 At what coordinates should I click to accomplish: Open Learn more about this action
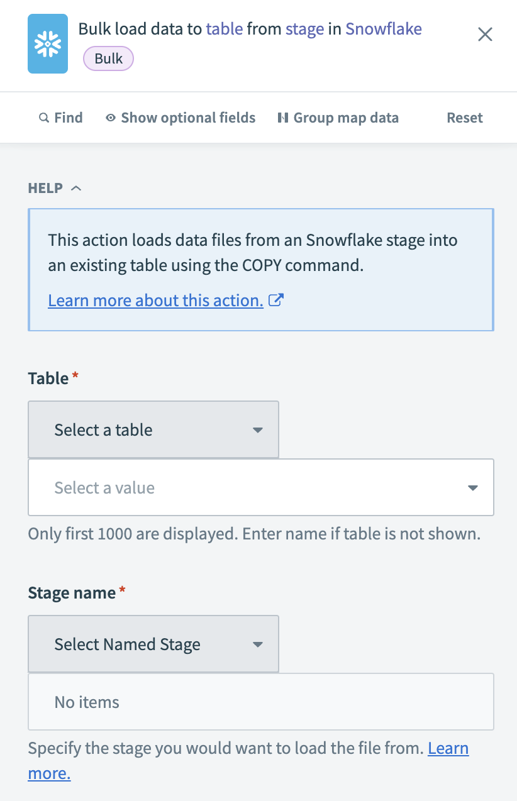pos(157,301)
